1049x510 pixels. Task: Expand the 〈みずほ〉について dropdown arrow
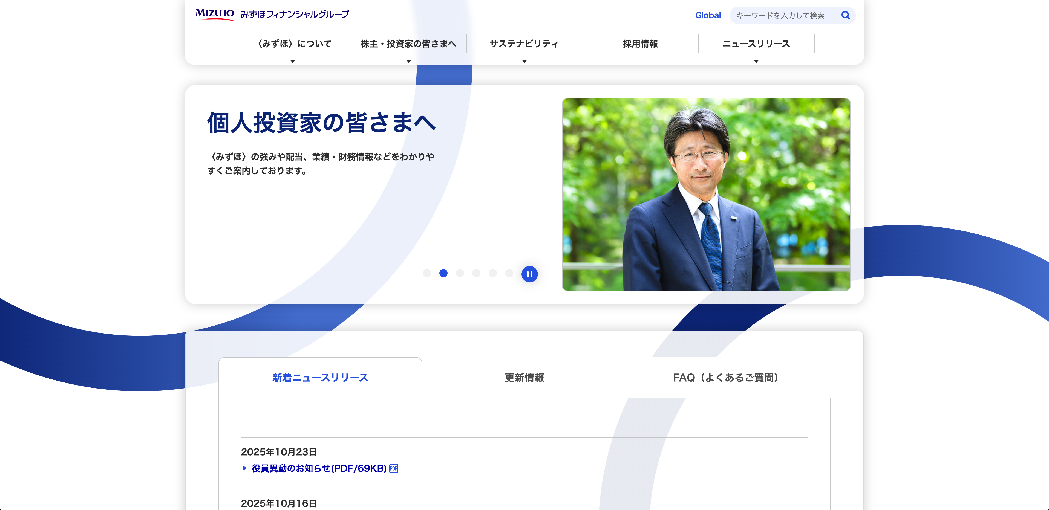point(292,61)
